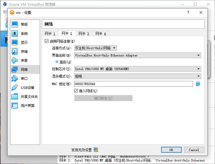Open the 连接方式 attached-to dropdown
215x164 pixels.
pos(96,48)
